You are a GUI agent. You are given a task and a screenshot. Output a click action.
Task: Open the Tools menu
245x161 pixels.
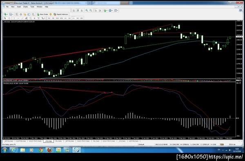[32, 7]
